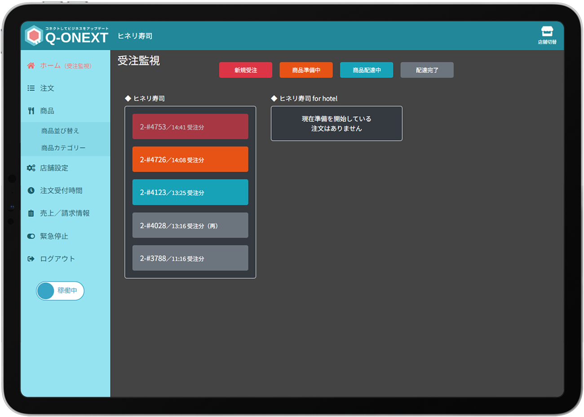The width and height of the screenshot is (584, 417).
Task: Click the gears icon for 店舗設定
Action: [31, 168]
